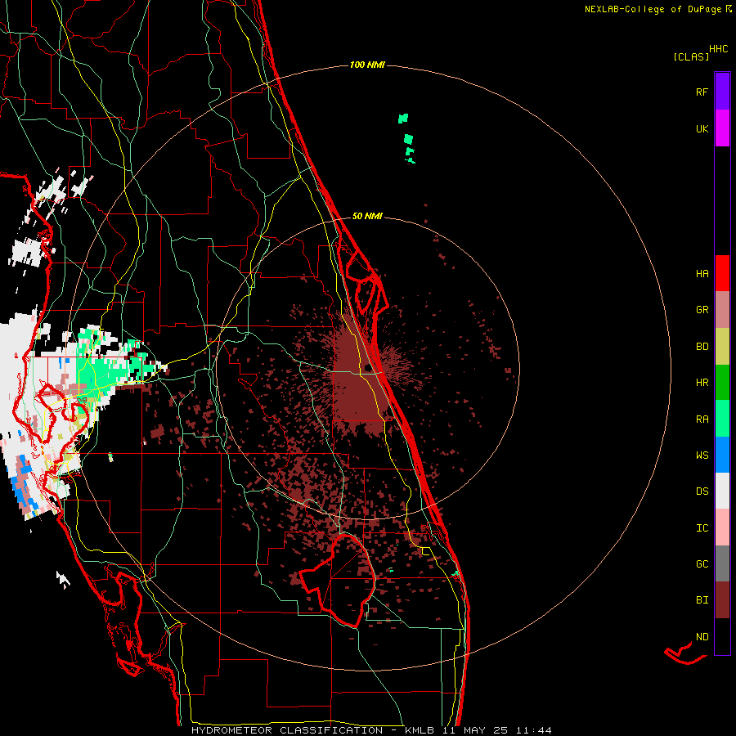The width and height of the screenshot is (736, 736).
Task: Click the 11 MAY 25 date stamp
Action: [x=475, y=730]
